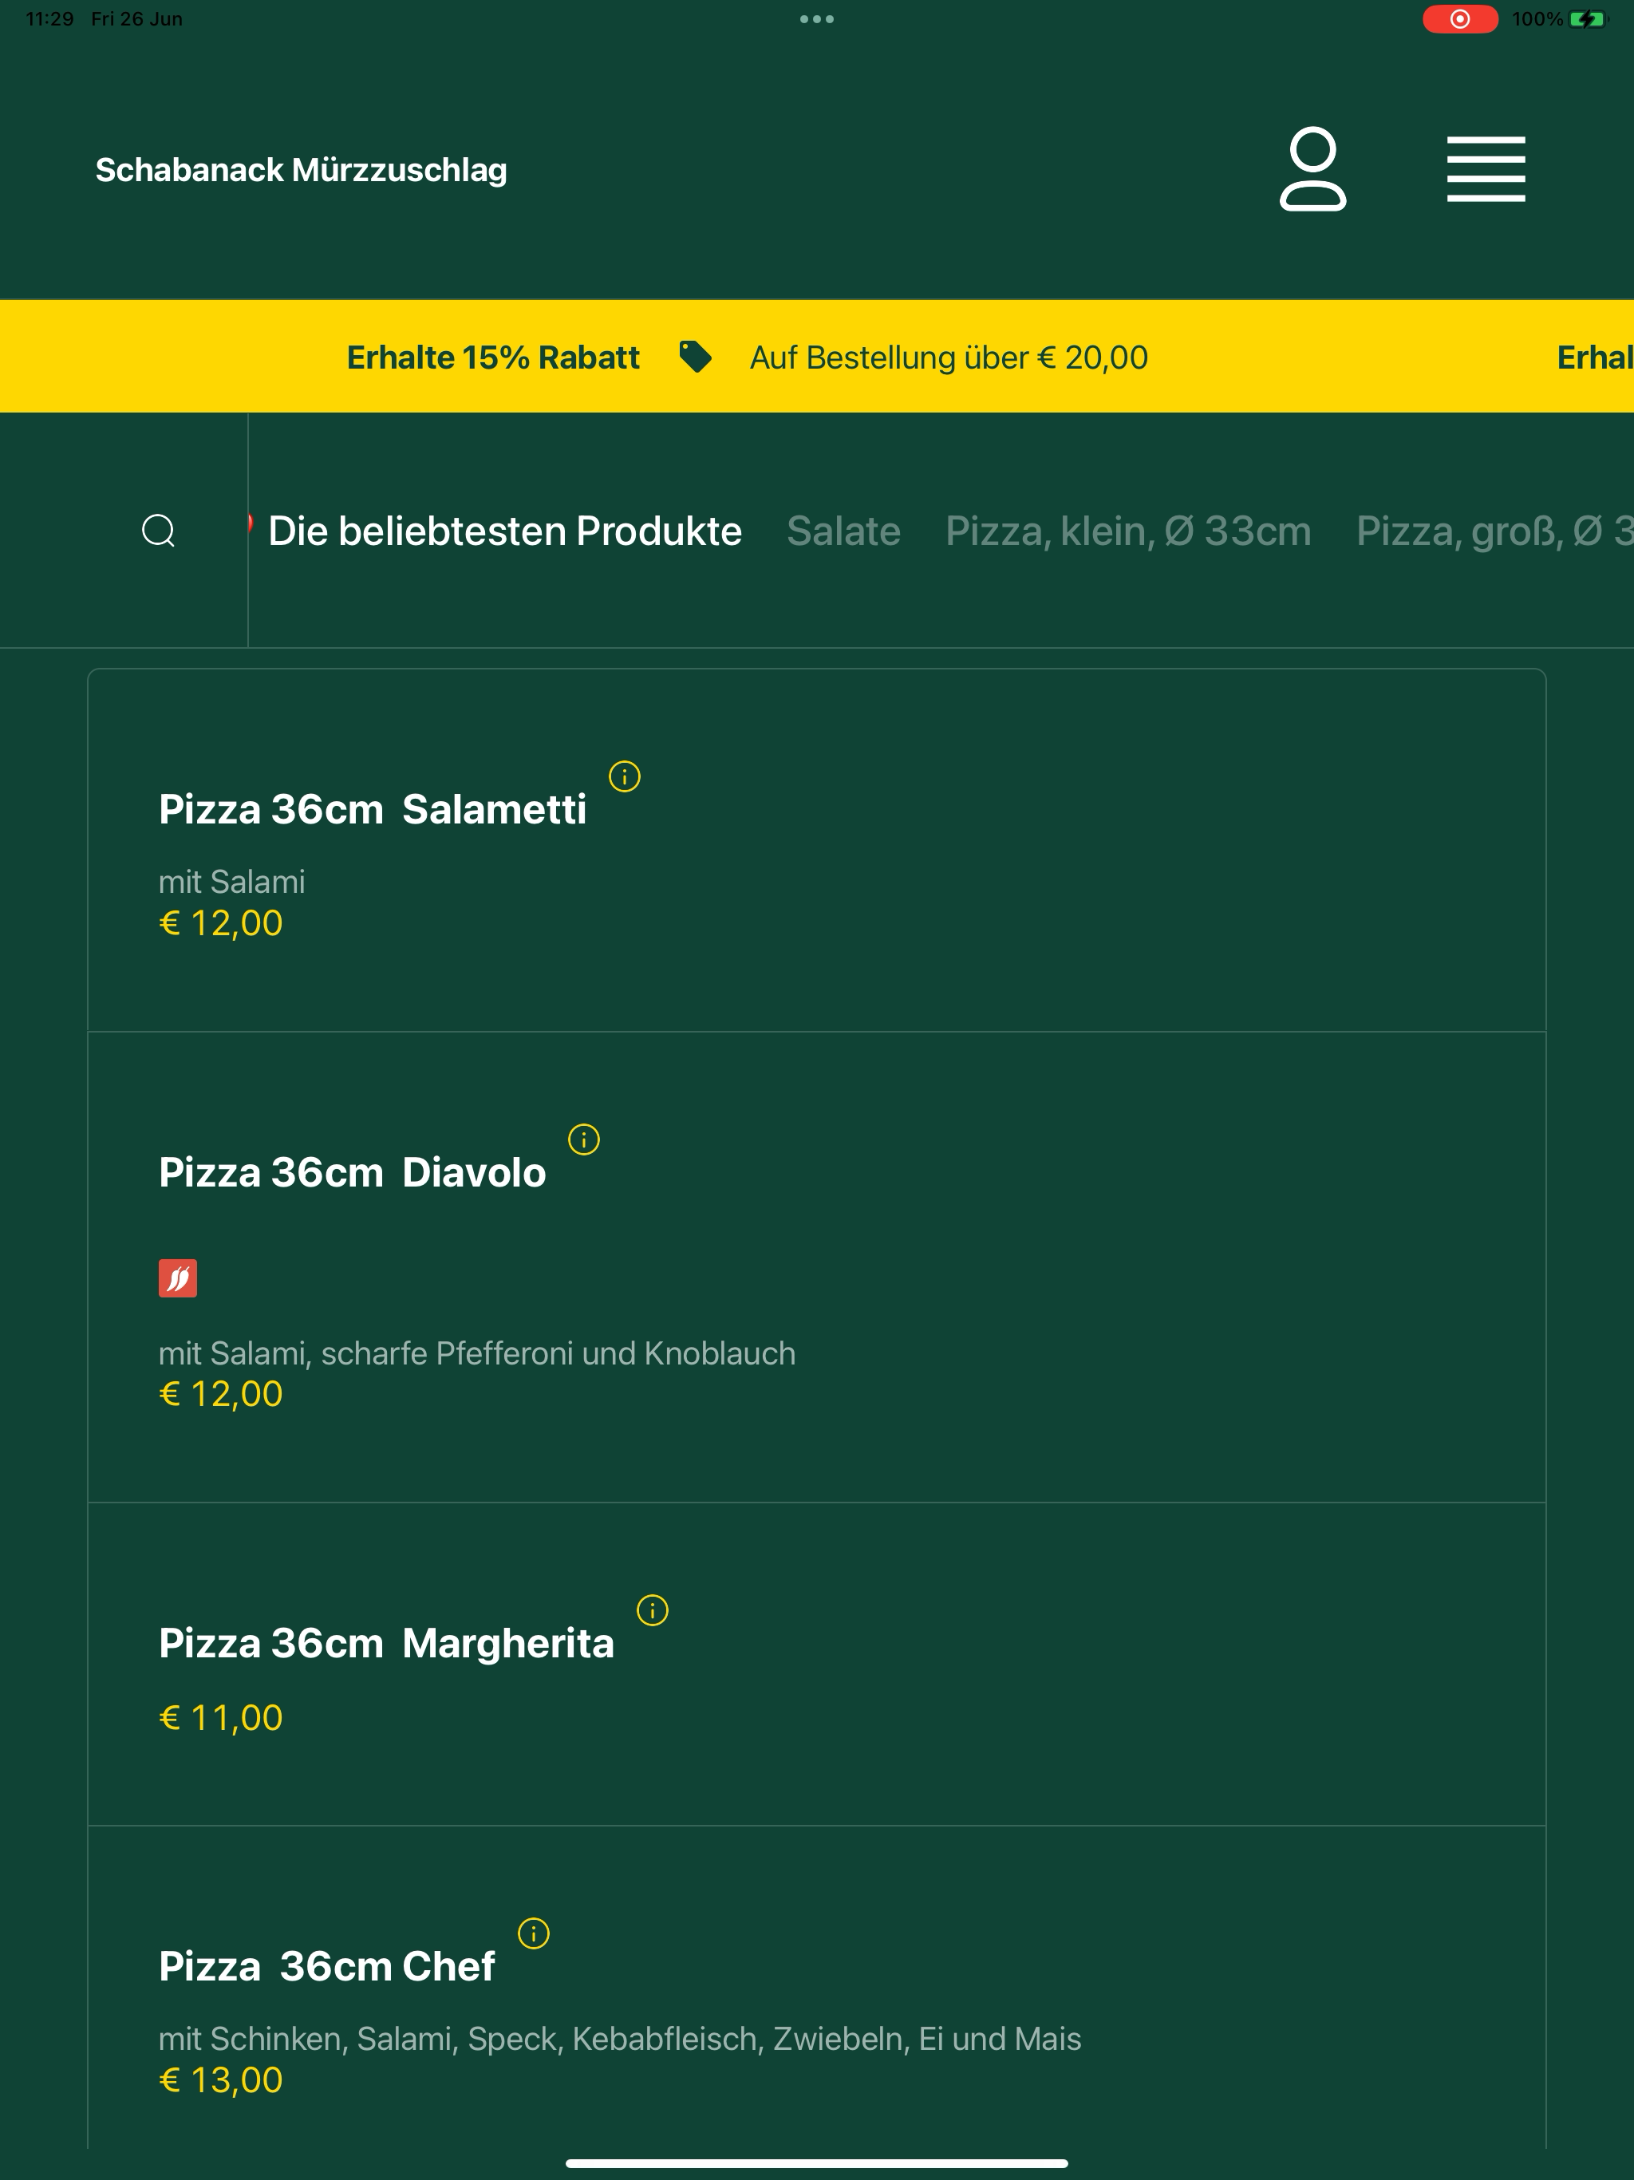Show info for Pizza 36cm Diavolo
Screen dimensions: 1634x2180
(583, 1139)
